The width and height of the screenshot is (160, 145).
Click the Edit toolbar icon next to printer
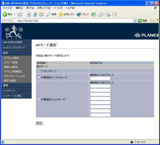point(114,14)
